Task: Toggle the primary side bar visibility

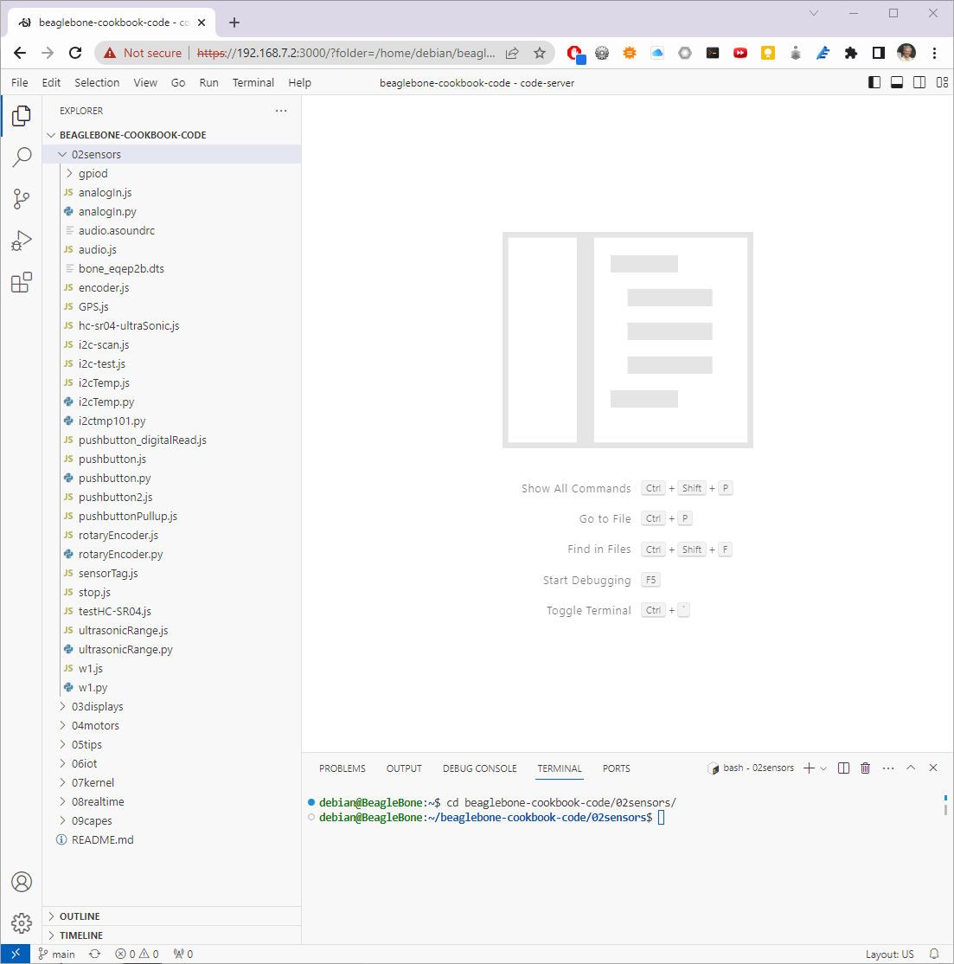Action: click(874, 81)
